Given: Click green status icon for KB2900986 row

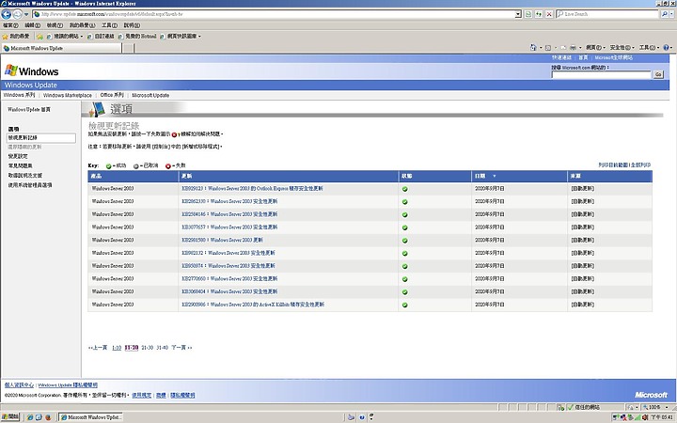Looking at the screenshot, I should [x=405, y=305].
